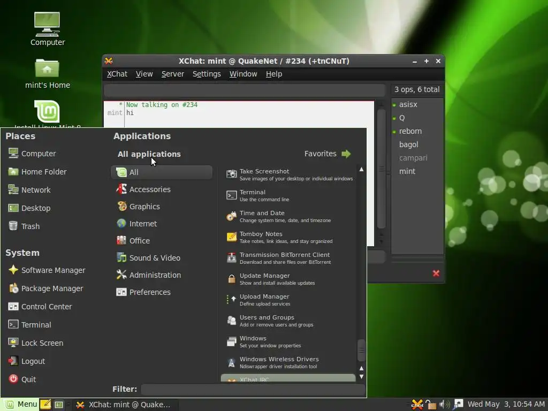Click show desktop icon on panel
The image size is (548, 411).
tap(59, 405)
